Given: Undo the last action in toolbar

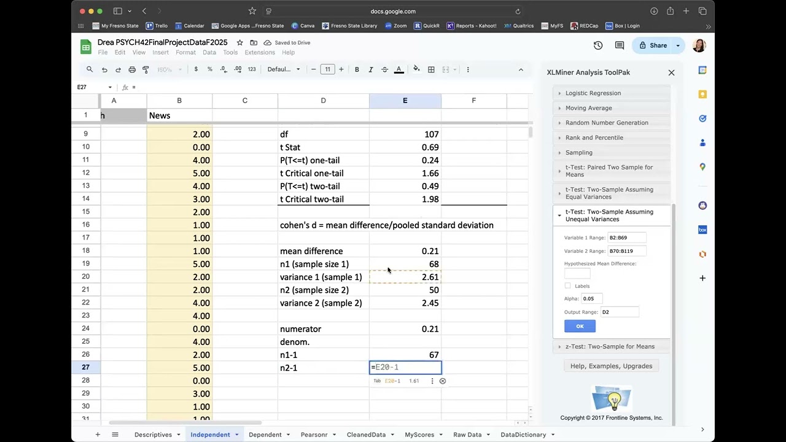Looking at the screenshot, I should (x=104, y=69).
